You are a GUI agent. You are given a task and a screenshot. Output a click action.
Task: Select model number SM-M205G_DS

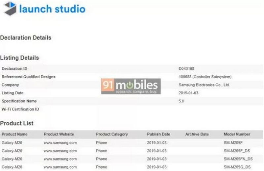point(237,167)
